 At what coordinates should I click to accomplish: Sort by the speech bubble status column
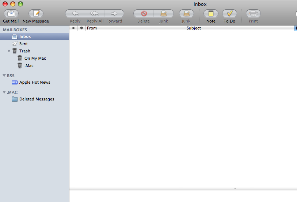pyautogui.click(x=81, y=28)
